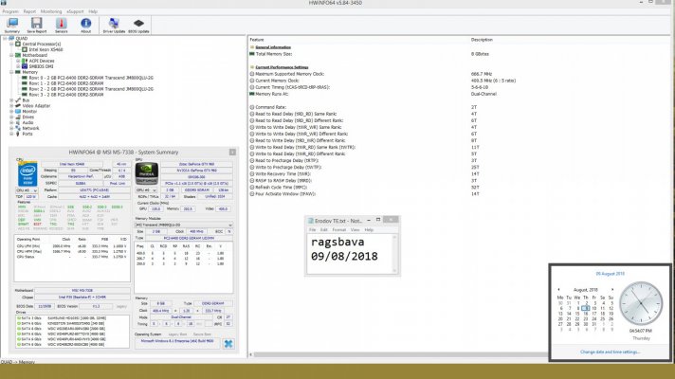Expand the Ports branch
675x379 pixels.
pos(11,134)
